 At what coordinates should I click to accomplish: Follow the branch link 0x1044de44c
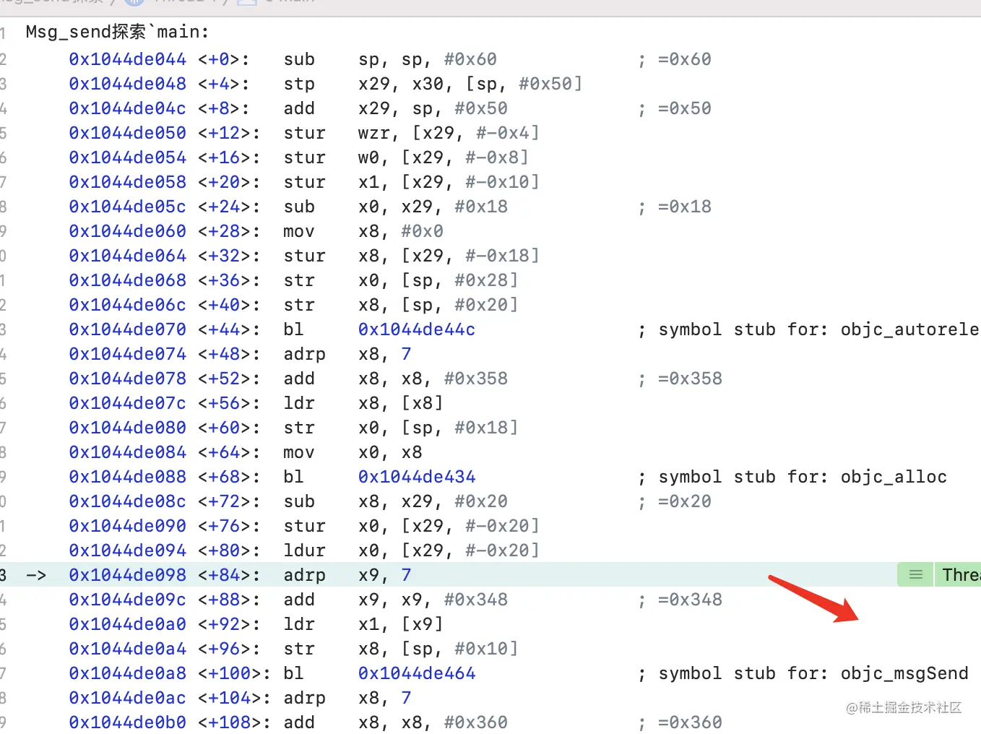pos(416,329)
